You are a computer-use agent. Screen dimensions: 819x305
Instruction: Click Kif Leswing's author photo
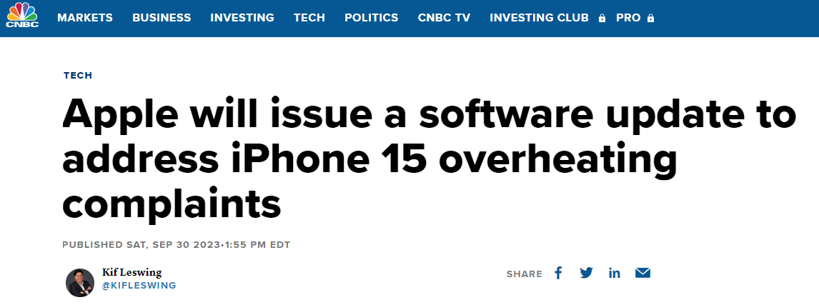80,282
